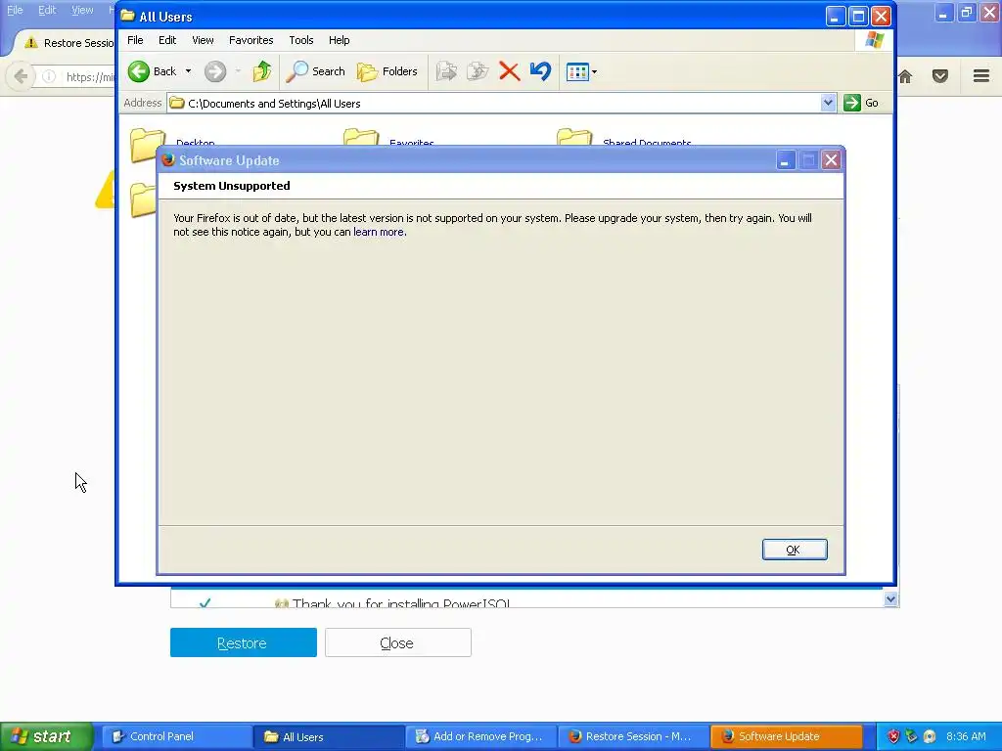Open Back history dropdown arrow
Image resolution: width=1002 pixels, height=751 pixels.
(x=188, y=71)
